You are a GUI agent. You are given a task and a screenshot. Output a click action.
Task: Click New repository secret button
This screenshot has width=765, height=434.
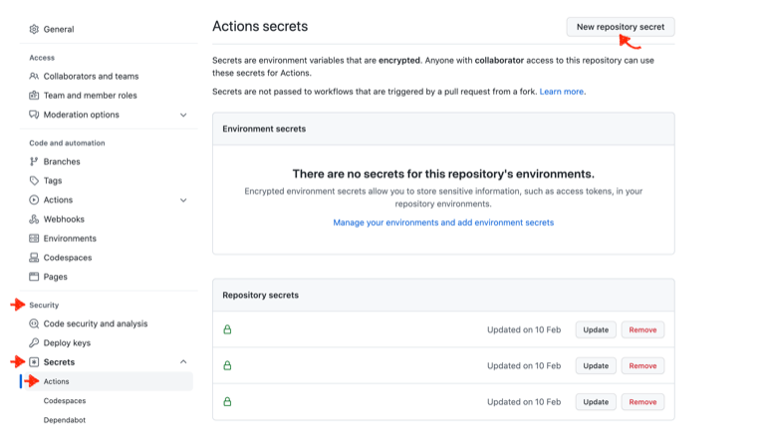[x=621, y=27]
